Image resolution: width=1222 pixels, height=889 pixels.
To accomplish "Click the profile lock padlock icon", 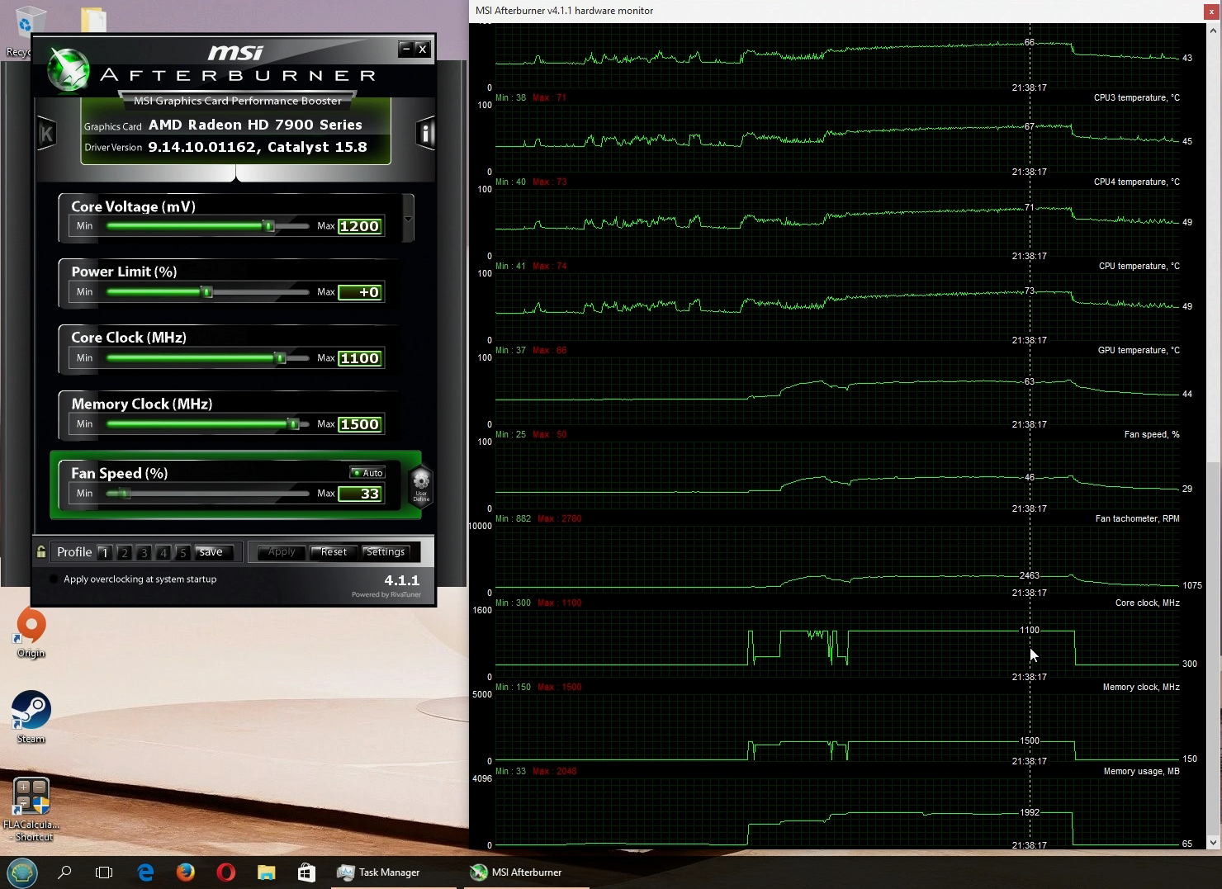I will pyautogui.click(x=41, y=551).
